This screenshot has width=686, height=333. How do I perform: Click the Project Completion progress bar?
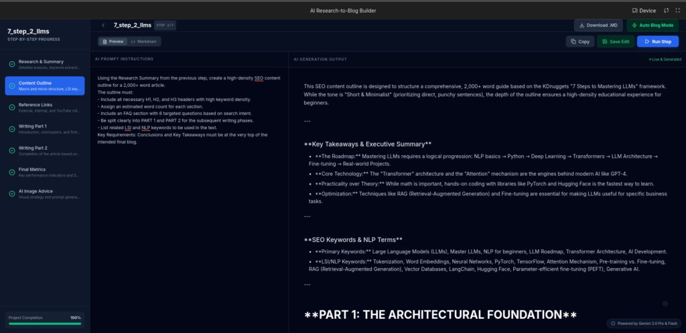(45, 324)
